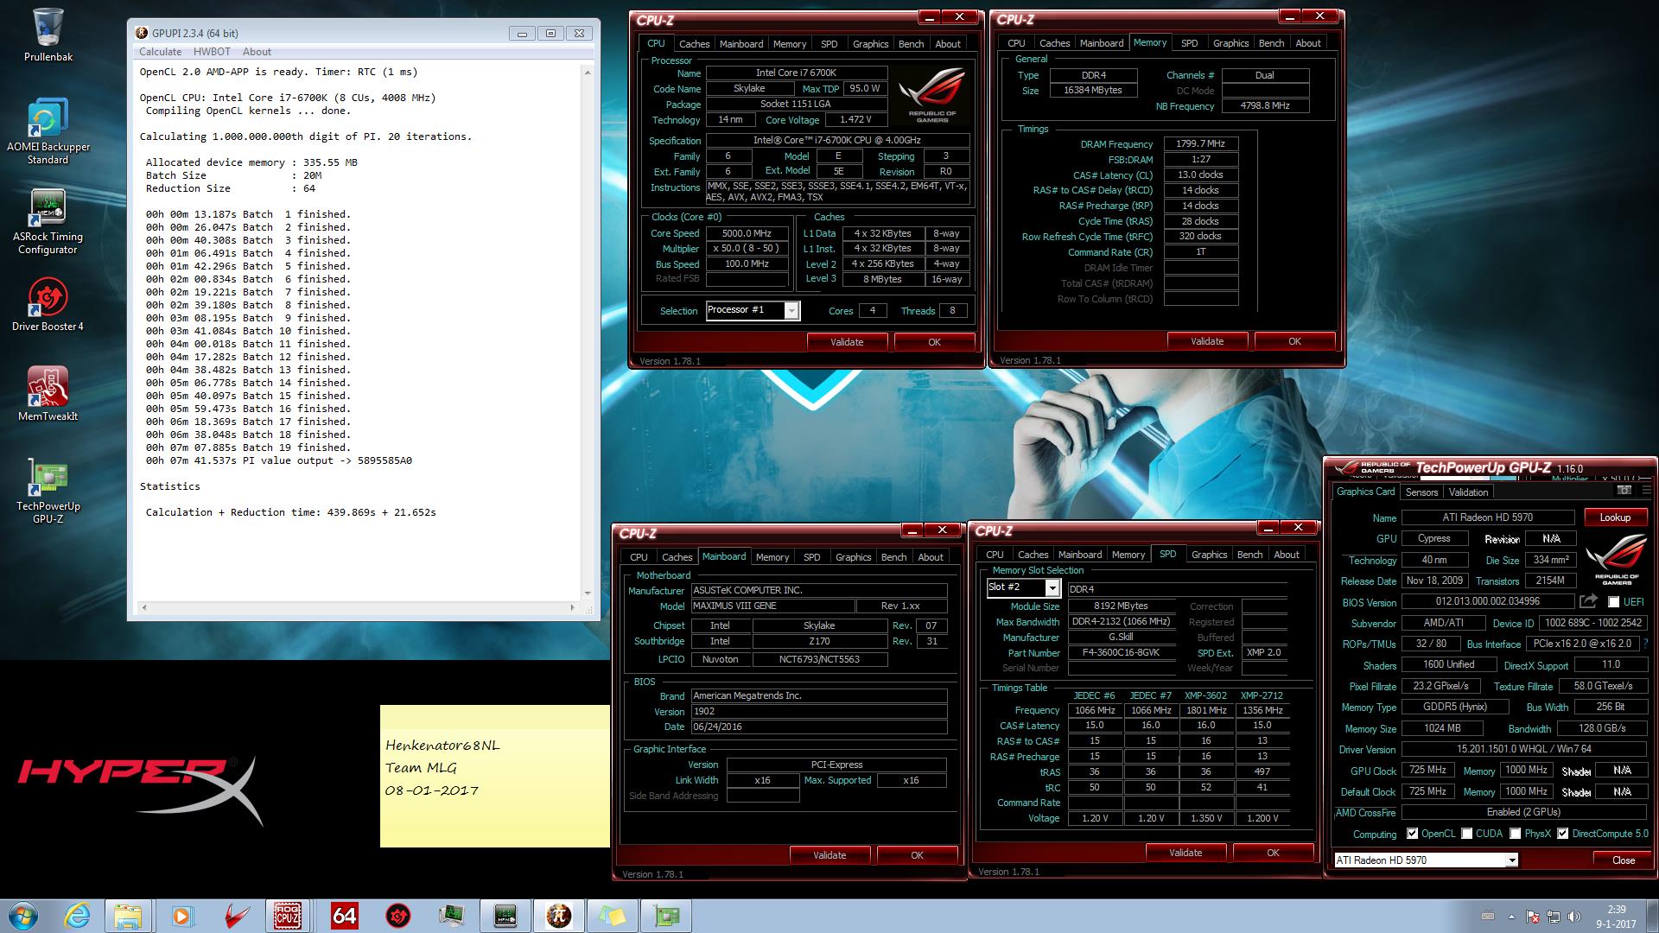This screenshot has height=933, width=1659.
Task: Click the yellow sticky note with Henkenator68NL
Action: [495, 776]
